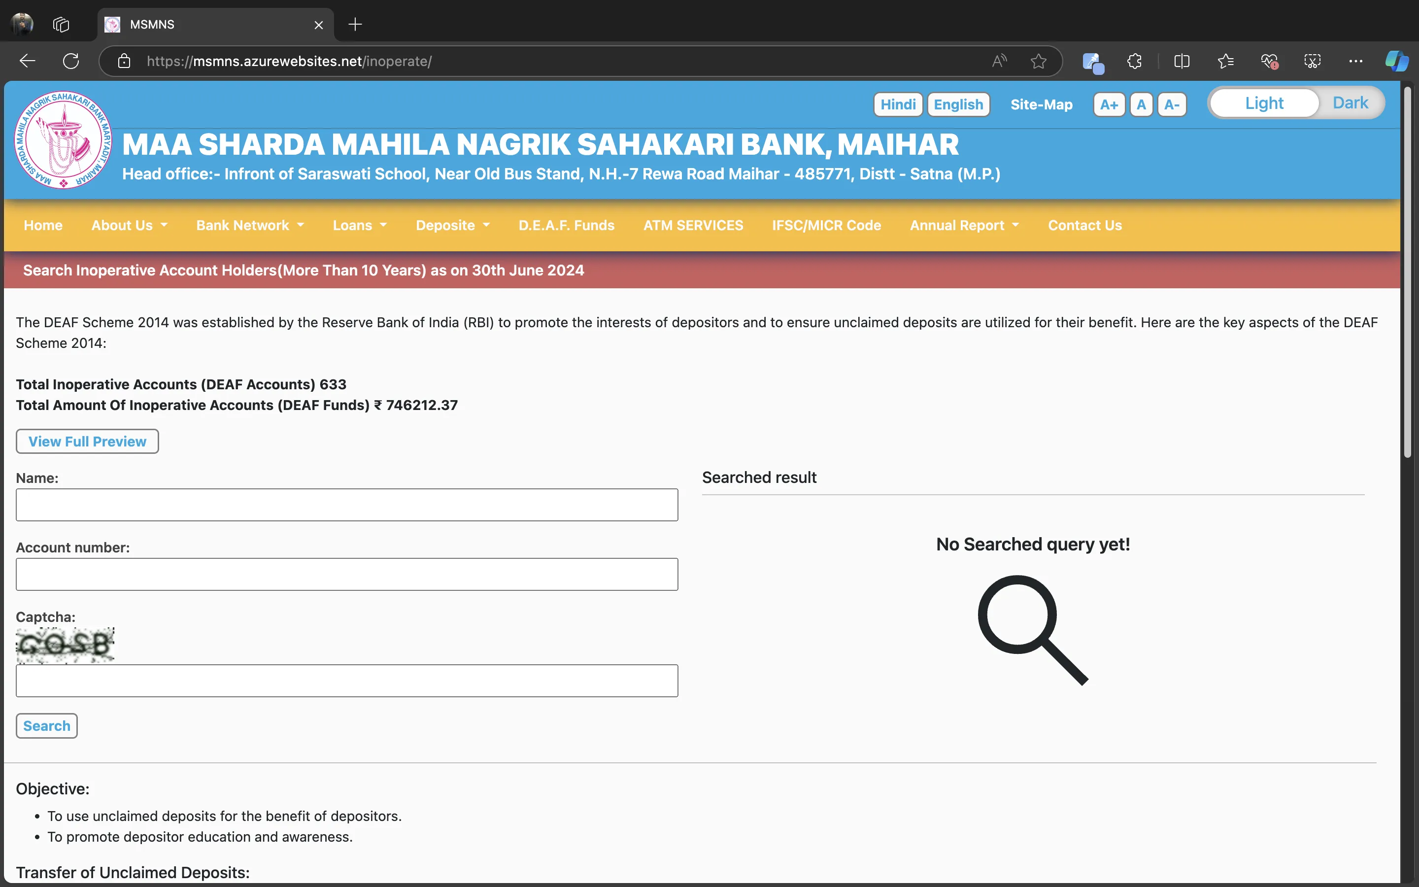Click the browser back arrow
Viewport: 1419px width, 887px height.
coord(28,61)
